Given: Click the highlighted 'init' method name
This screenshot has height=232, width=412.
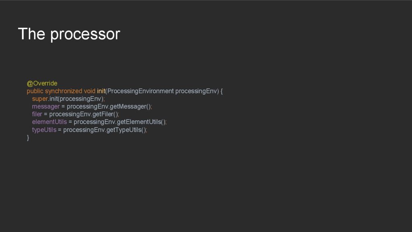Looking at the screenshot, I should point(101,91).
